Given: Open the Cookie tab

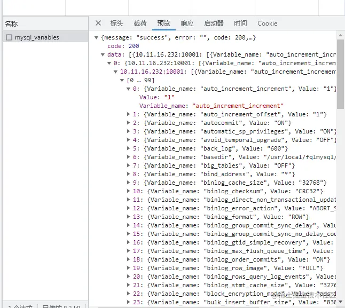Looking at the screenshot, I should pyautogui.click(x=268, y=23).
